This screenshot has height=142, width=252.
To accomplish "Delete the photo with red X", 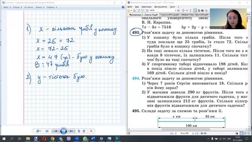I will pos(91,131).
